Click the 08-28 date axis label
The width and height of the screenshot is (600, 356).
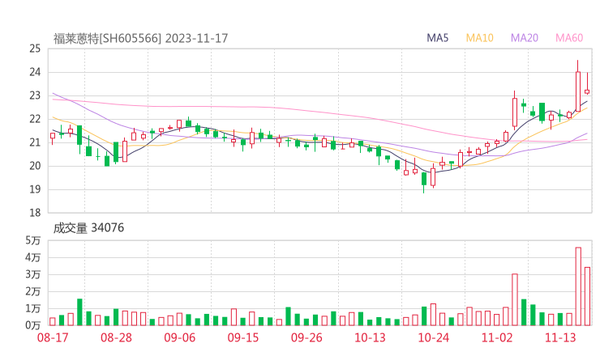pyautogui.click(x=116, y=337)
